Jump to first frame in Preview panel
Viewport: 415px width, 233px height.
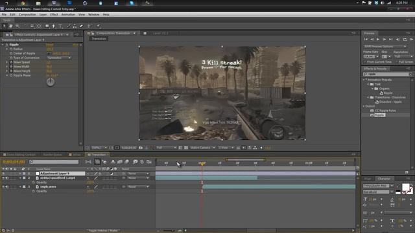pyautogui.click(x=366, y=39)
